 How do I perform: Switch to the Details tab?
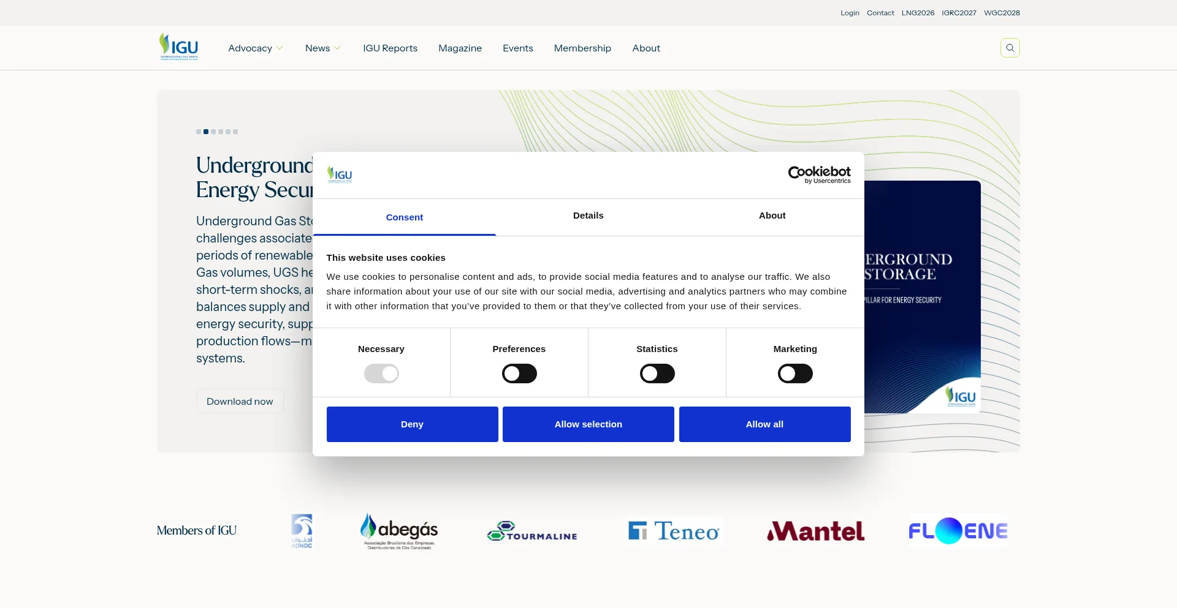588,216
